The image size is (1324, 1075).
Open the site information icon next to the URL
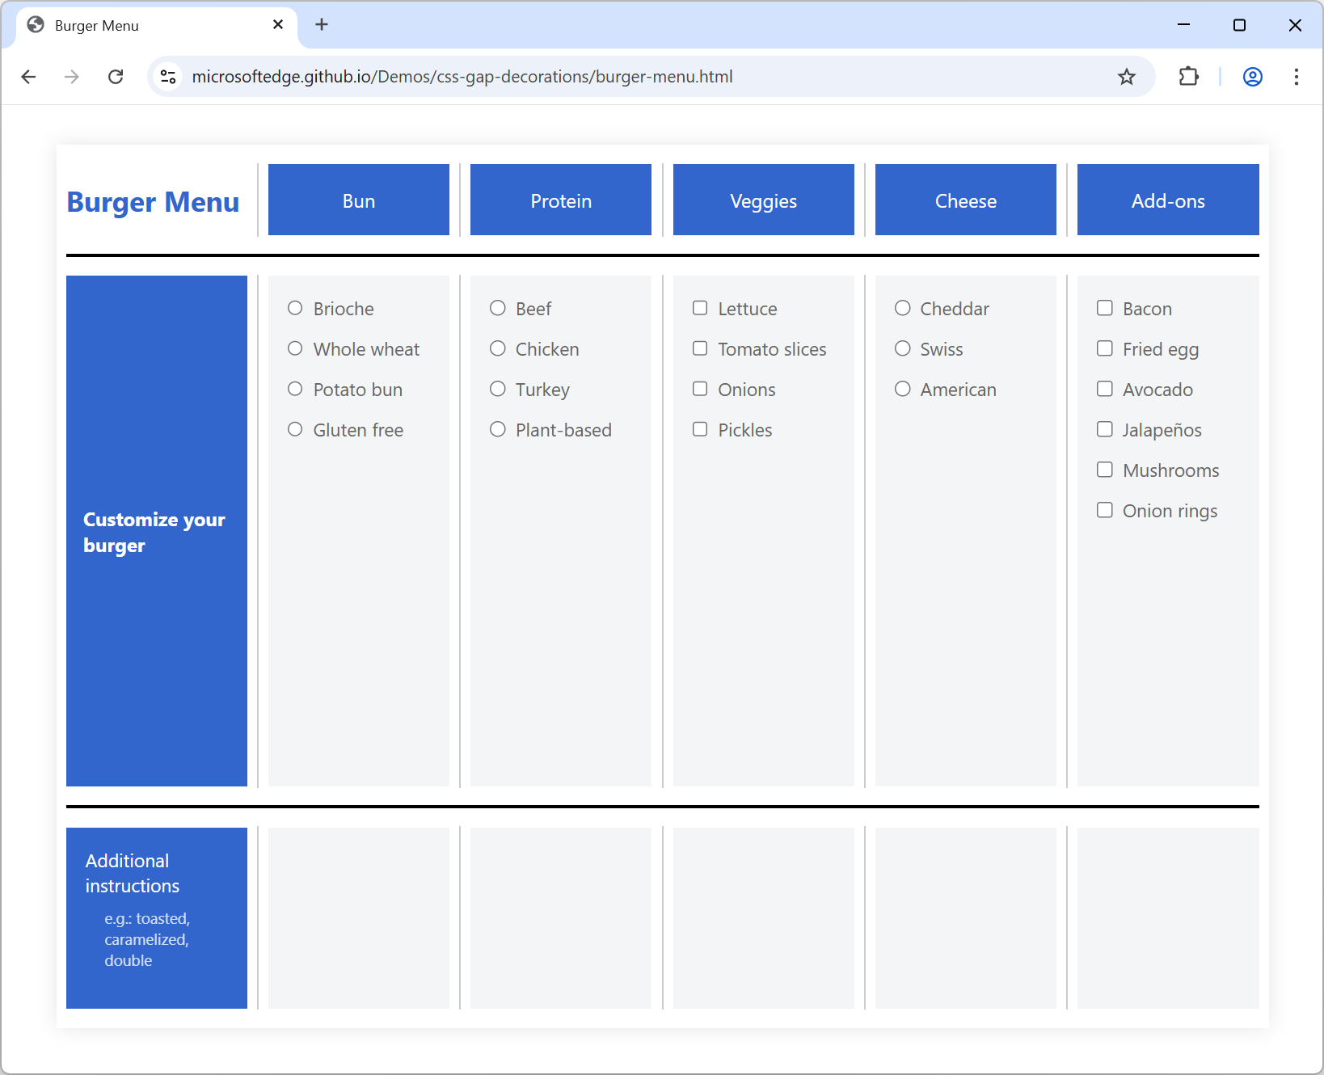(x=168, y=77)
